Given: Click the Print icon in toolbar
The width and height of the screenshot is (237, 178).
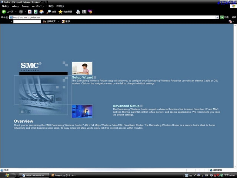Looking at the screenshot, I should point(78,11).
